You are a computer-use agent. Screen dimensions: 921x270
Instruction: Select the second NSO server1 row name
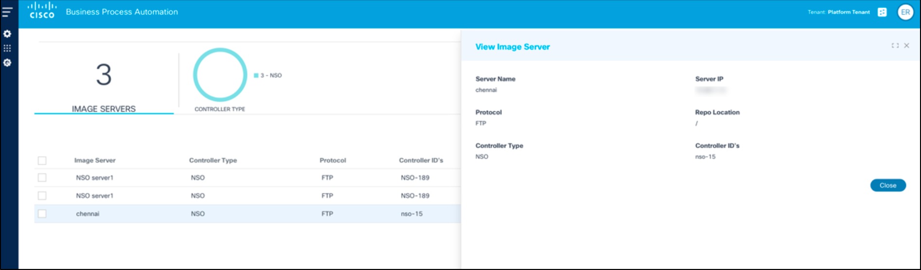[x=95, y=196]
